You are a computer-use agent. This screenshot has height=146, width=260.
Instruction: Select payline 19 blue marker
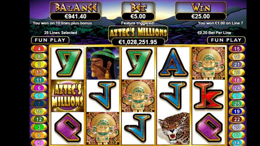click(237, 111)
